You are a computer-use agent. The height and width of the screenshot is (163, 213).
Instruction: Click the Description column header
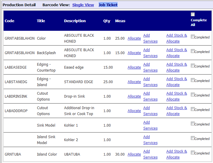point(75,21)
